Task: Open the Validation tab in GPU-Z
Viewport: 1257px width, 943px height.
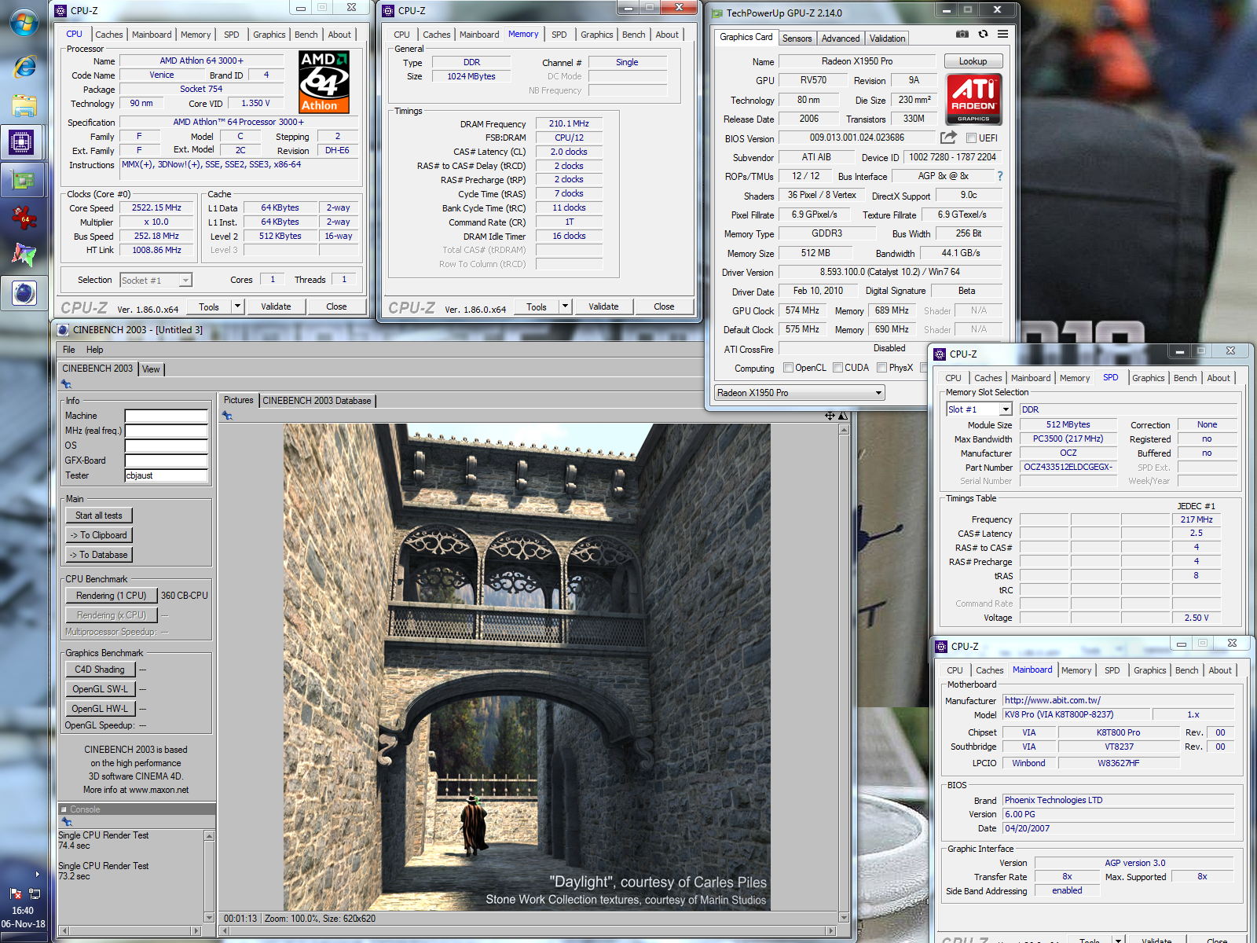Action: point(887,39)
